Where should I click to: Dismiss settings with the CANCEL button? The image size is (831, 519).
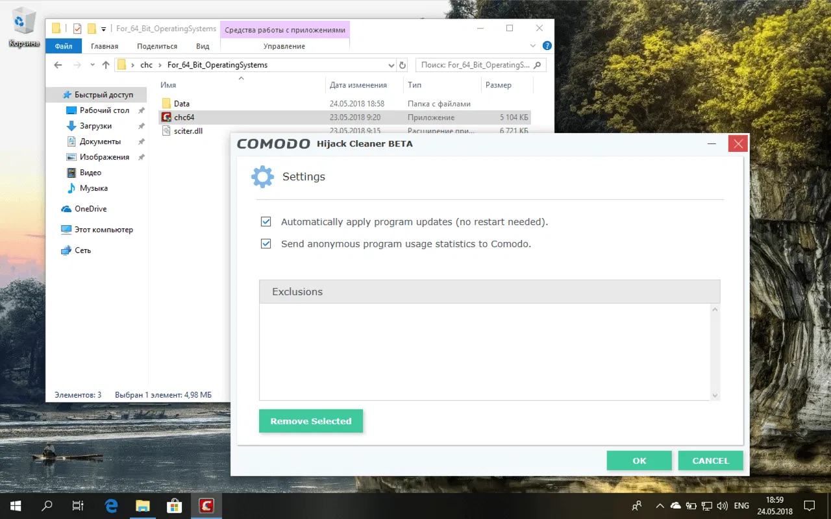click(x=711, y=461)
